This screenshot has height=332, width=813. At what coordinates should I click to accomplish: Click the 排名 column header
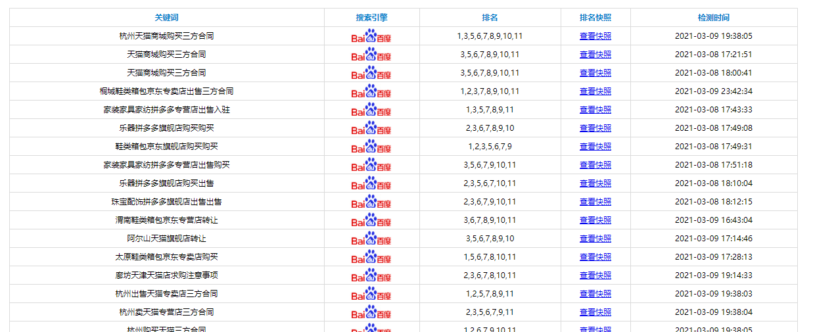click(490, 18)
